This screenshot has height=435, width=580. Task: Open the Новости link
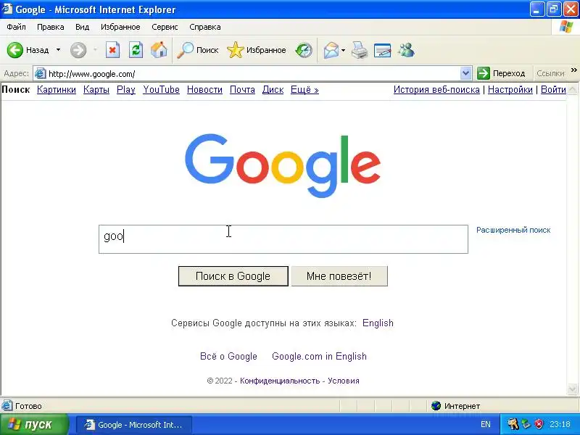pos(204,89)
